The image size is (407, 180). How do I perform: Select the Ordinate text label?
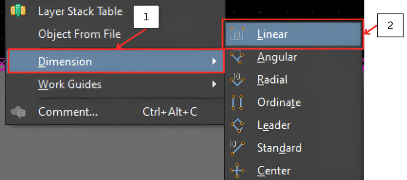click(279, 103)
